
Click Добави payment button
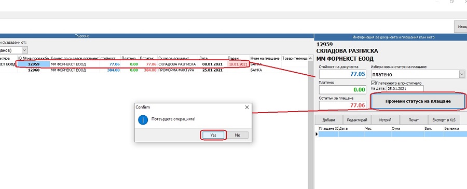pyautogui.click(x=329, y=120)
